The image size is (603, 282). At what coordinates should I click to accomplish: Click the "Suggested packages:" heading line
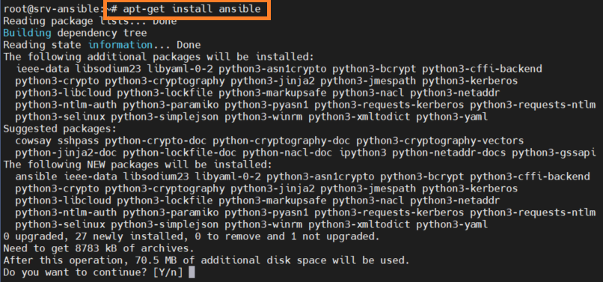coord(60,129)
